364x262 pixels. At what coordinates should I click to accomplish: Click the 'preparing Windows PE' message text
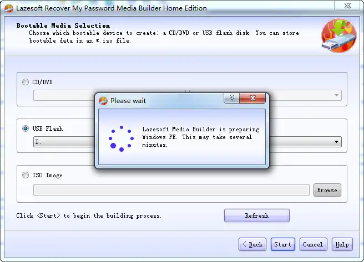201,137
